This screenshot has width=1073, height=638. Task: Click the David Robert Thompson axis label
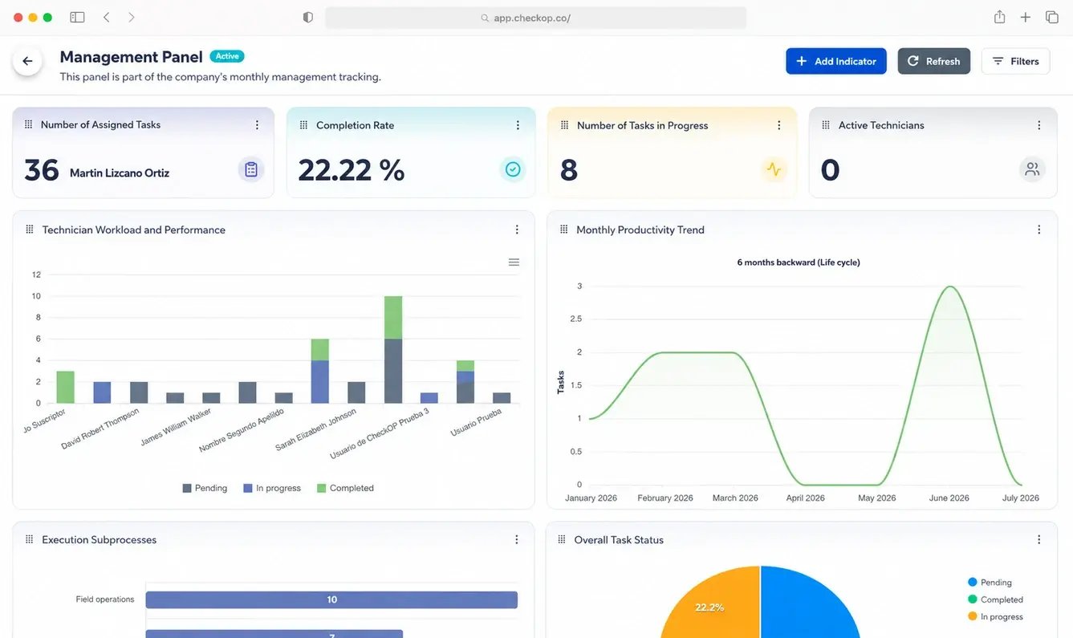[100, 429]
